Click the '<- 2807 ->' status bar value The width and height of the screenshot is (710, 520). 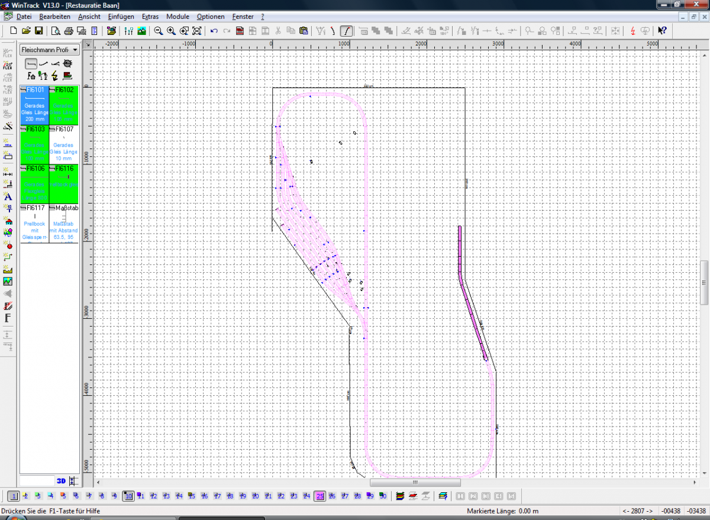(637, 511)
